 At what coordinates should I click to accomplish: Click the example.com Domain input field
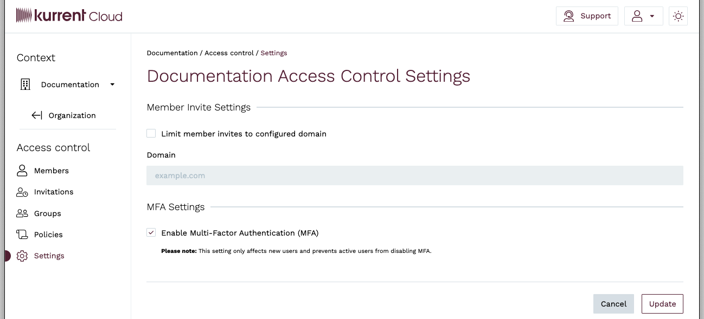[414, 175]
